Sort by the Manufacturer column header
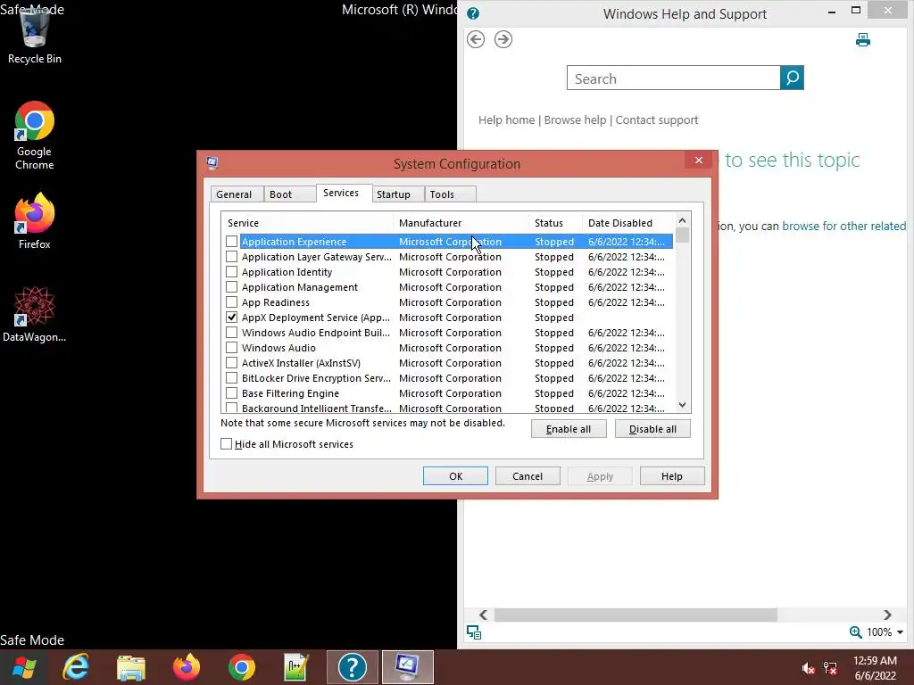The image size is (914, 685). coord(461,222)
